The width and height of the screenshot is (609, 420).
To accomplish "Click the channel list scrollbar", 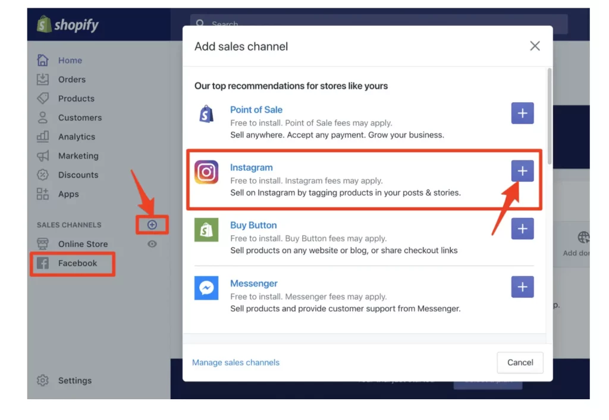I will tap(549, 116).
